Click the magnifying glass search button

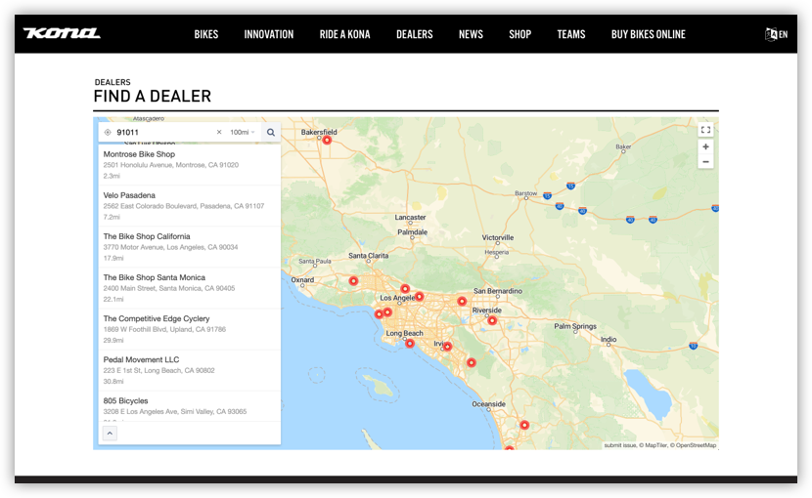[x=271, y=133]
